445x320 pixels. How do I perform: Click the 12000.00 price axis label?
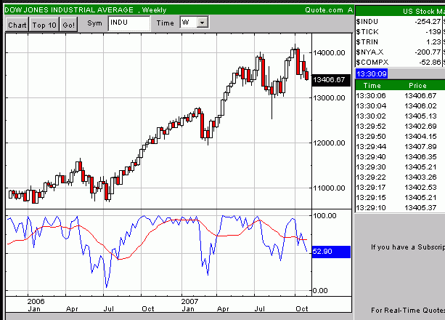point(329,143)
